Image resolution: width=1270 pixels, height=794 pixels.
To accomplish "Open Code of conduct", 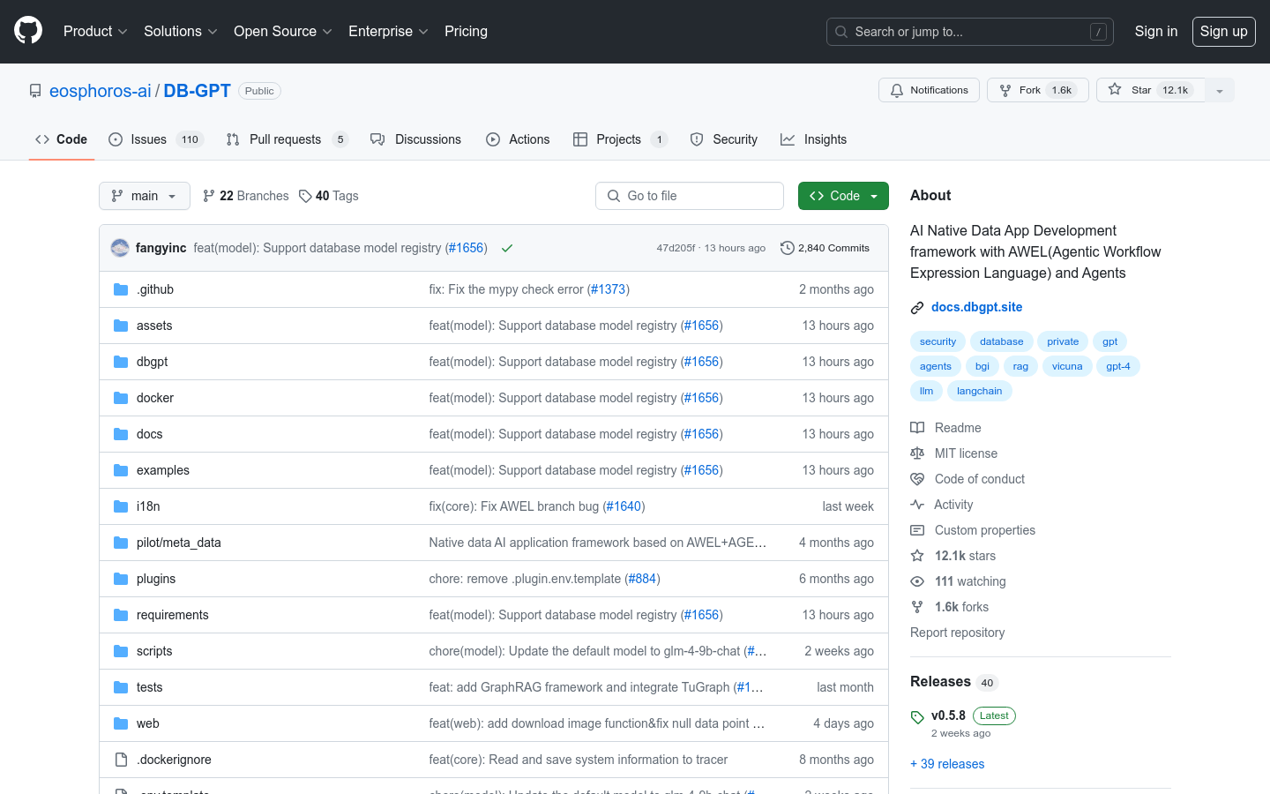I will pyautogui.click(x=967, y=479).
